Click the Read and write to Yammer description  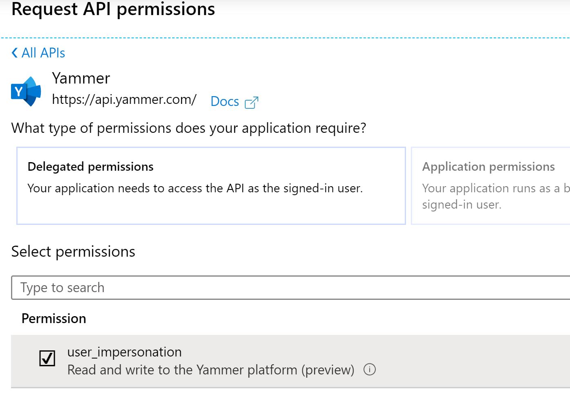tap(211, 370)
